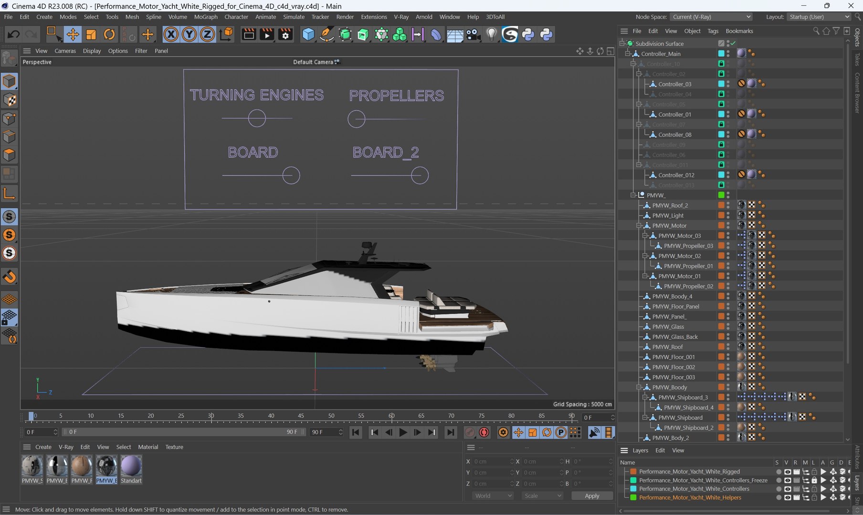Add a Cube primitive object
This screenshot has width=863, height=515.
(308, 34)
